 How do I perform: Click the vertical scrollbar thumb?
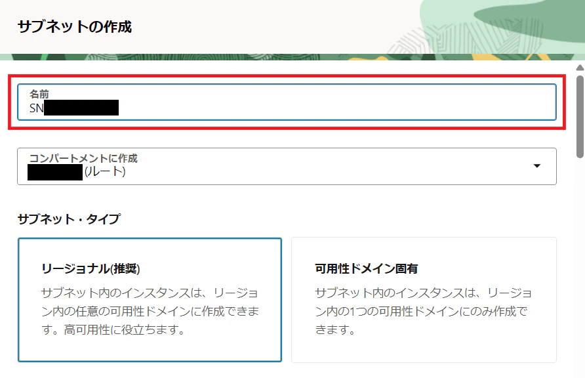[x=580, y=117]
